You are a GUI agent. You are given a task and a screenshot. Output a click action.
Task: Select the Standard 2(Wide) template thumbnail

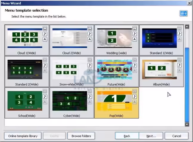pos(25,70)
